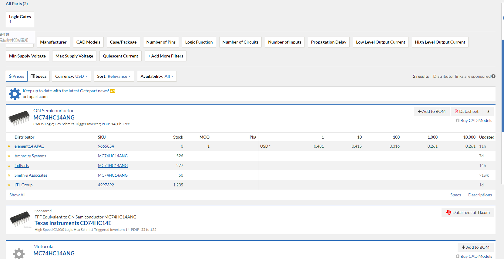Open the High Level Output Current filter

click(440, 42)
